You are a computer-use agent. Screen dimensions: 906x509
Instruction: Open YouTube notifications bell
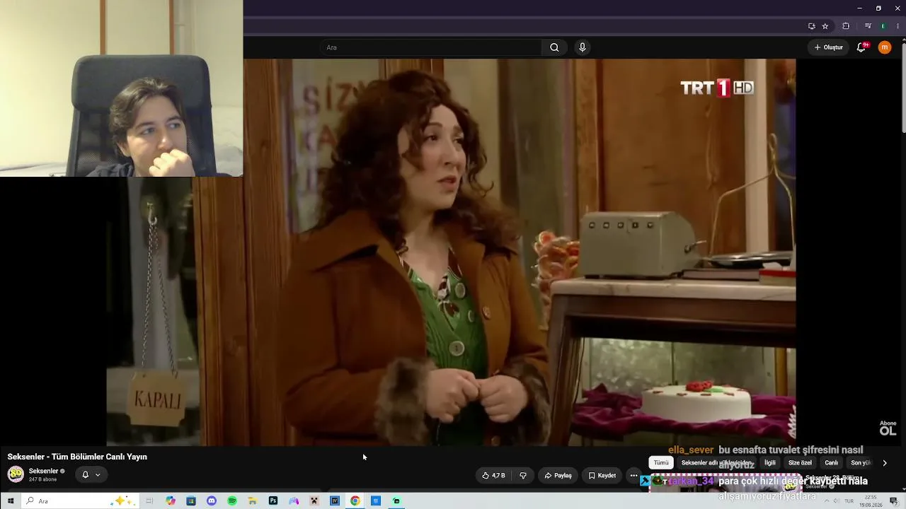pyautogui.click(x=861, y=47)
